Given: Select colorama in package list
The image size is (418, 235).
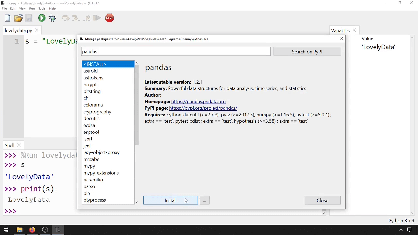Looking at the screenshot, I should click(108, 105).
